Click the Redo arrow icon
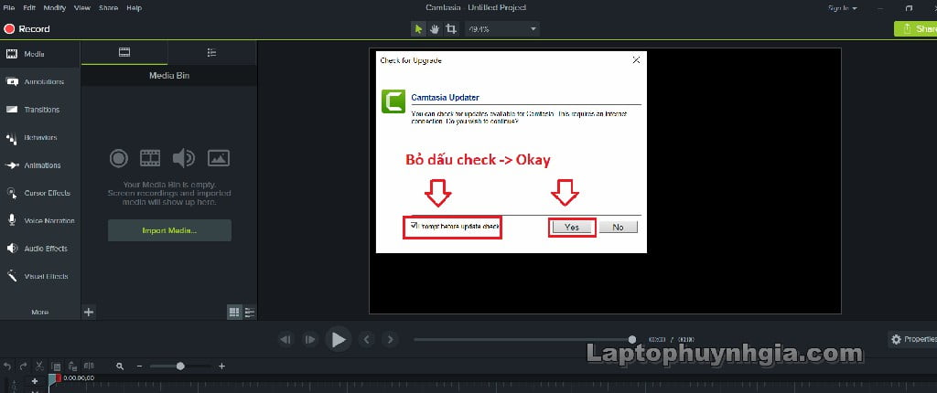Viewport: 937px width, 393px height. [23, 366]
